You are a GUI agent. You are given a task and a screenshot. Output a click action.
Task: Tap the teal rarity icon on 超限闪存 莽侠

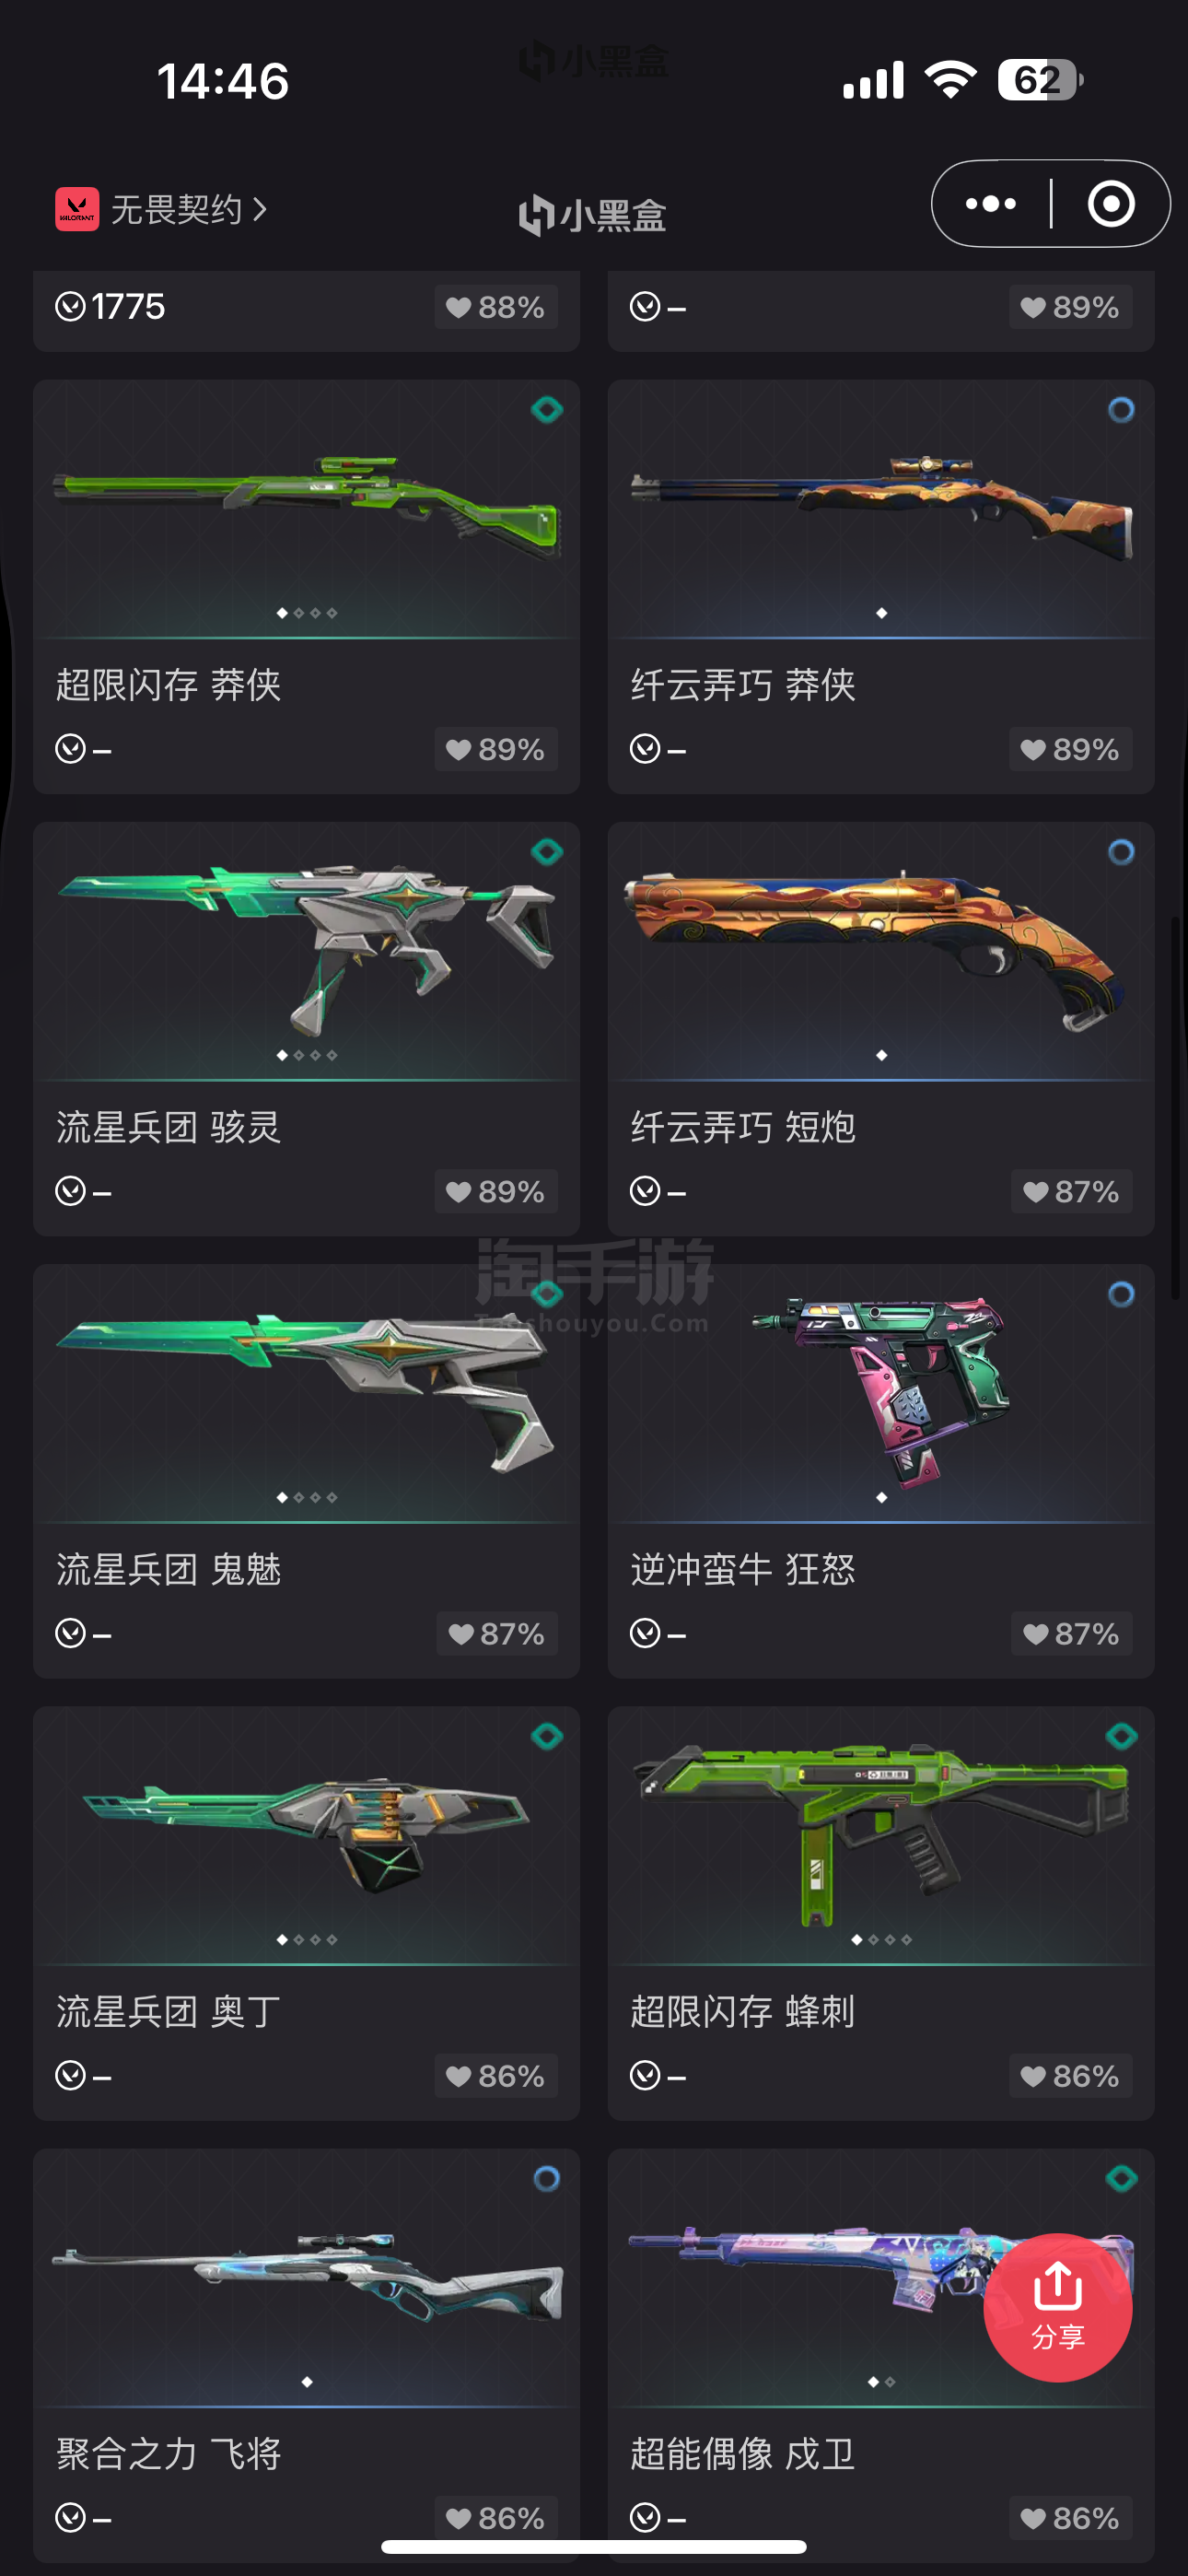546,409
